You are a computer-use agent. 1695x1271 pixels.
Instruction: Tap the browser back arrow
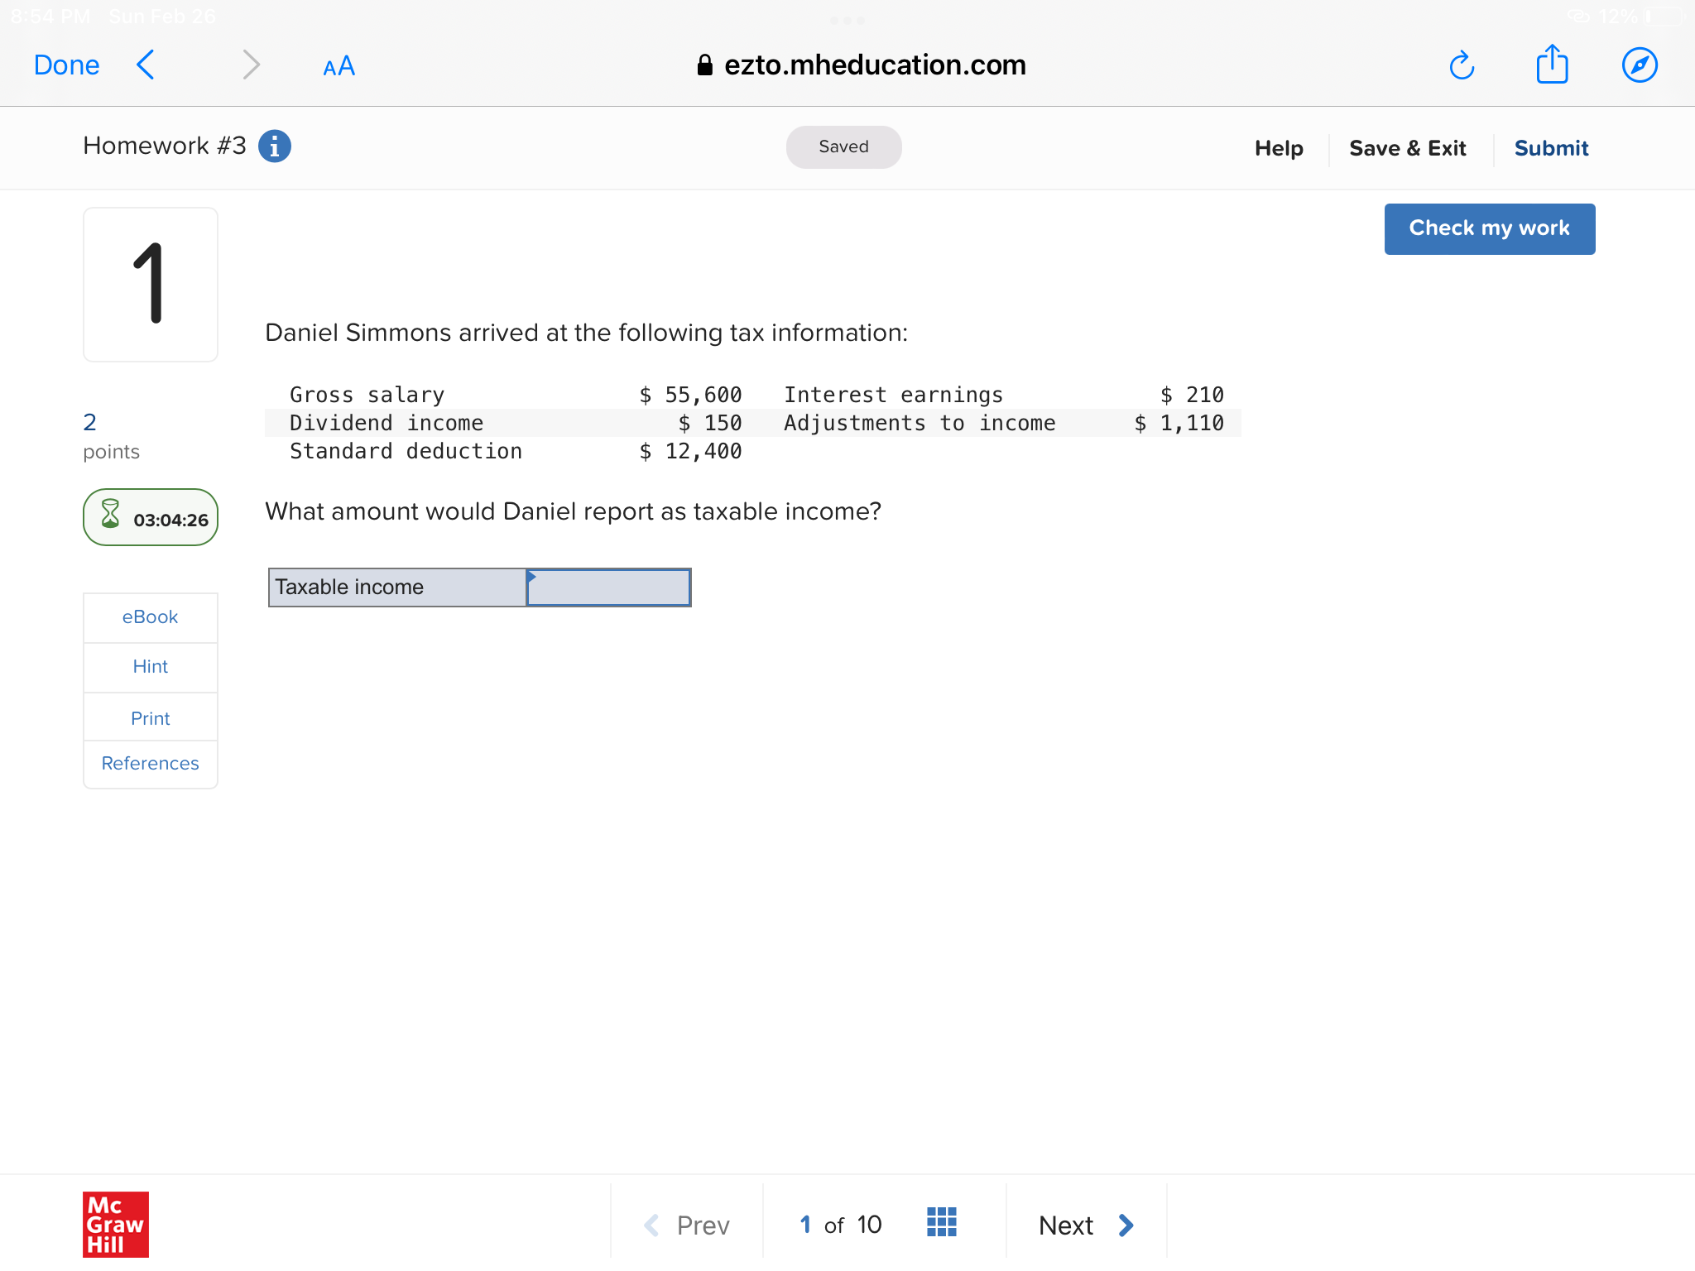coord(146,65)
